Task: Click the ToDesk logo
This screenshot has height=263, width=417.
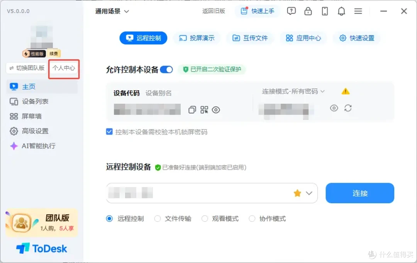Action: tap(42, 249)
